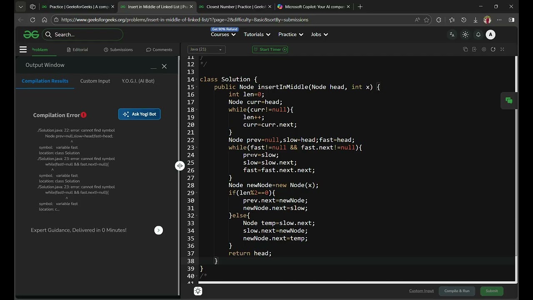The width and height of the screenshot is (533, 300).
Task: Click the import code icon in editor toolbar
Action: [x=474, y=49]
